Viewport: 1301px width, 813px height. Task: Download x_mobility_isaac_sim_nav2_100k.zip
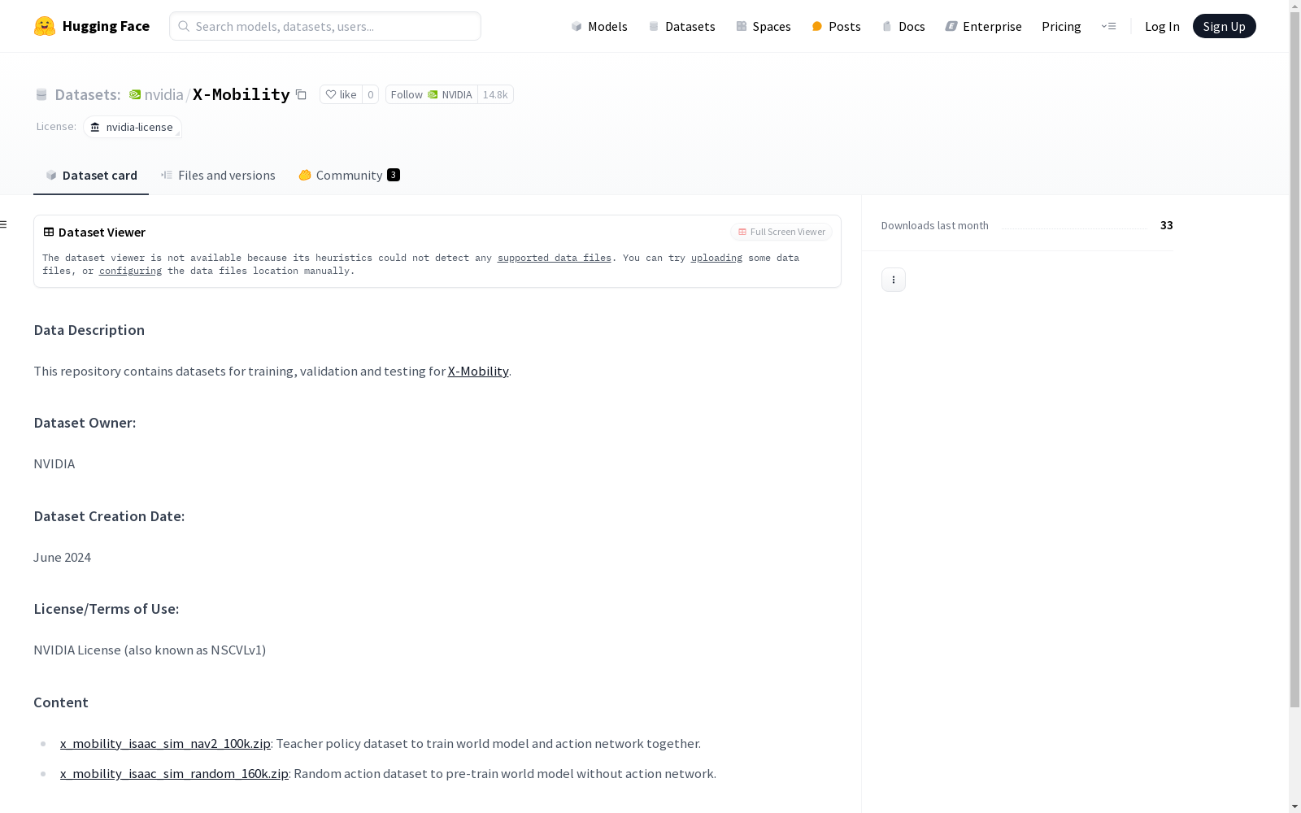pyautogui.click(x=165, y=744)
